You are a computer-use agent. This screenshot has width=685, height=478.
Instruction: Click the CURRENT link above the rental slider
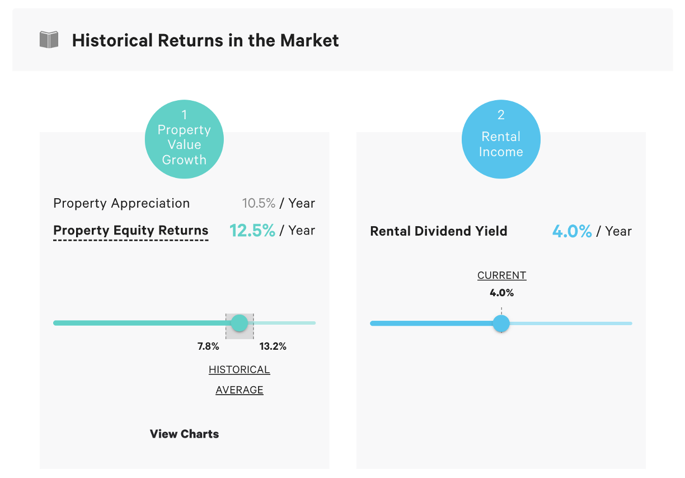tap(501, 275)
